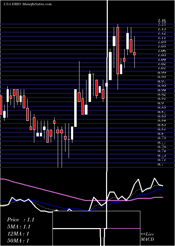This screenshot has width=175, height=246.
Task: Click the 0.77 price axis label
Action: pyautogui.click(x=162, y=142)
